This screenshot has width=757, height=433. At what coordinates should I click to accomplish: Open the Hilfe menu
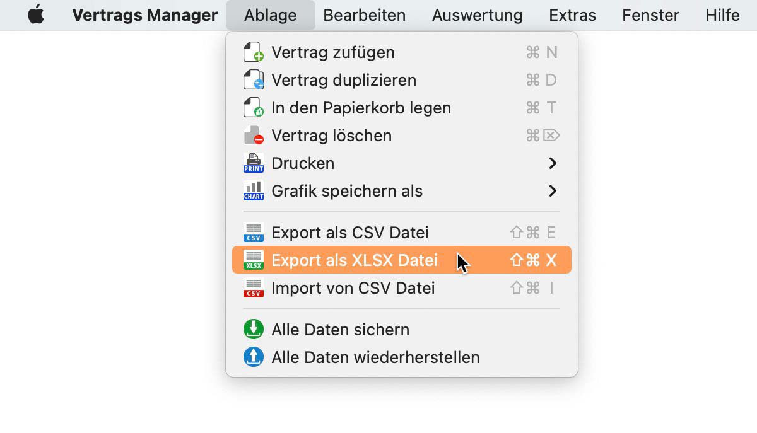point(722,15)
